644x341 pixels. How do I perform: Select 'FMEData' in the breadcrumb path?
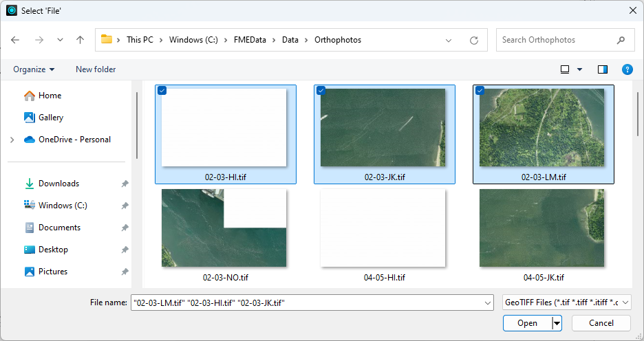pyautogui.click(x=250, y=40)
